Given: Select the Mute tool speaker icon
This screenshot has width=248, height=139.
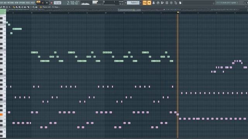Looking at the screenshot, I should [x=25, y=7].
